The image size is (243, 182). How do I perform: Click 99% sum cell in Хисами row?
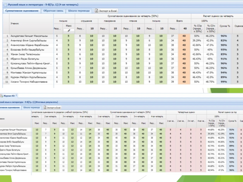click(224, 82)
